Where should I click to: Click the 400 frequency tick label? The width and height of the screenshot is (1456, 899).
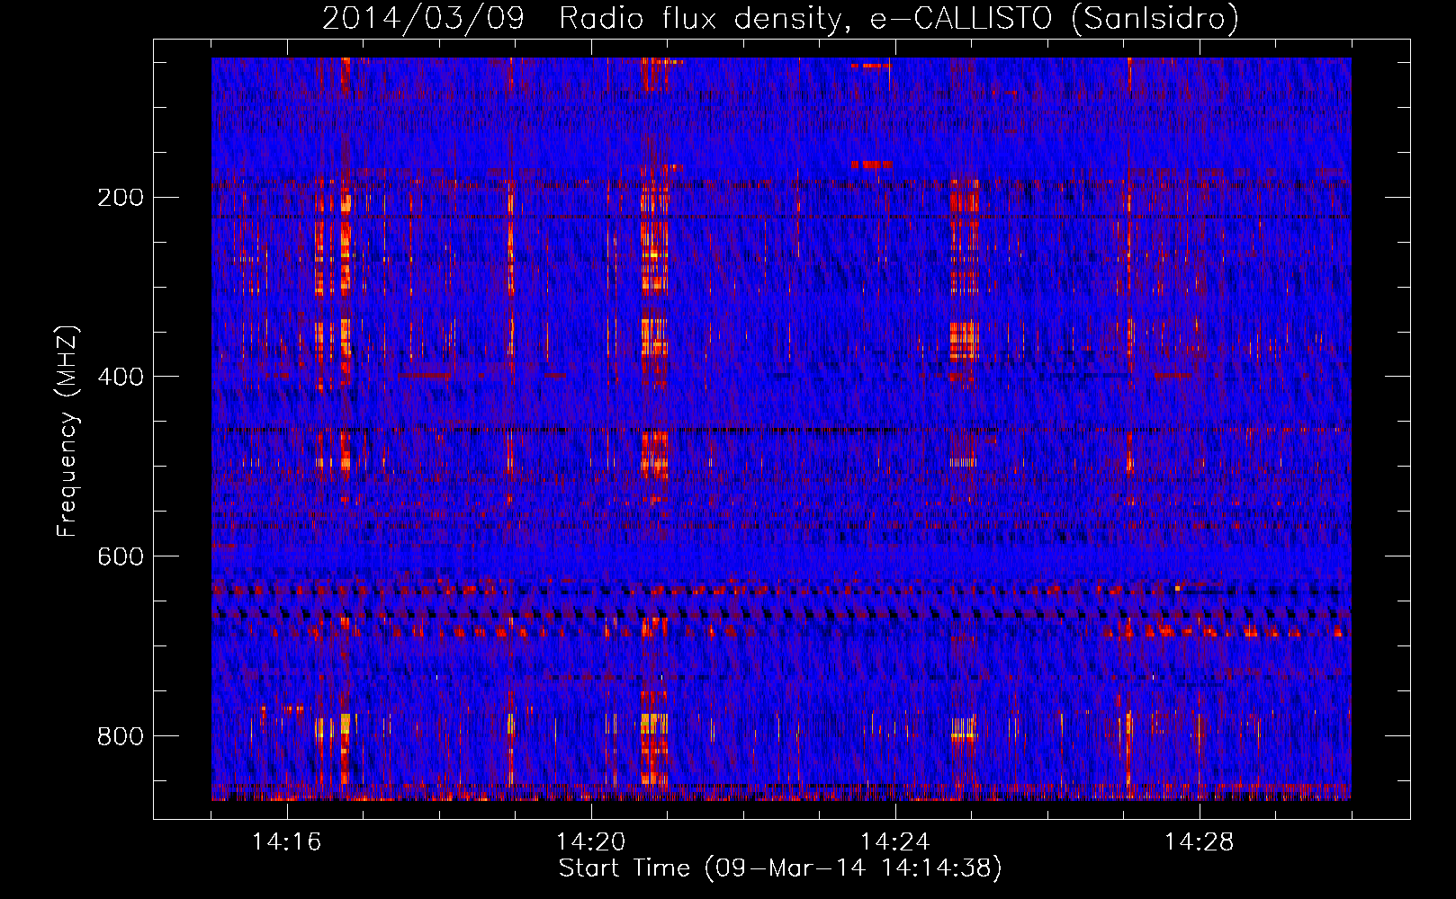pyautogui.click(x=120, y=377)
